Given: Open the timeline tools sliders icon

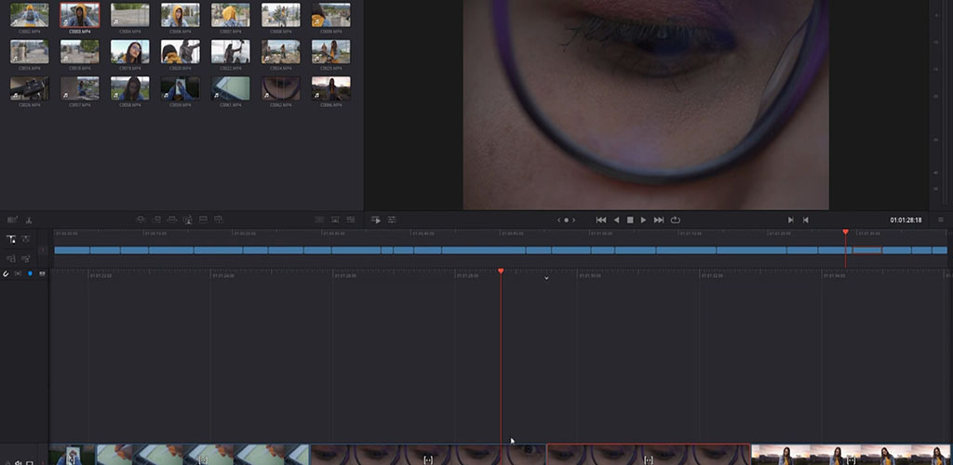Looking at the screenshot, I should coord(392,219).
